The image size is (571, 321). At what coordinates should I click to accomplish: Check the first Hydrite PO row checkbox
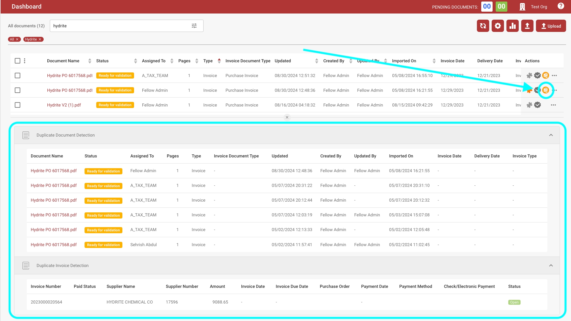pyautogui.click(x=18, y=75)
